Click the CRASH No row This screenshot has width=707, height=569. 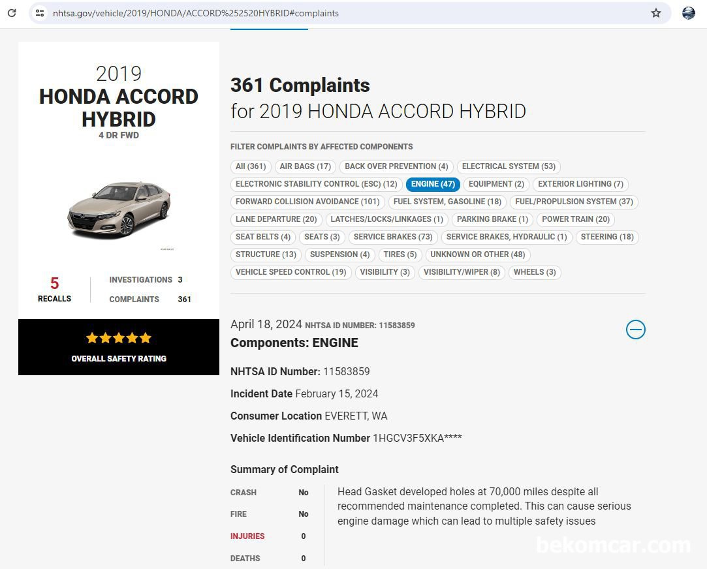(270, 493)
